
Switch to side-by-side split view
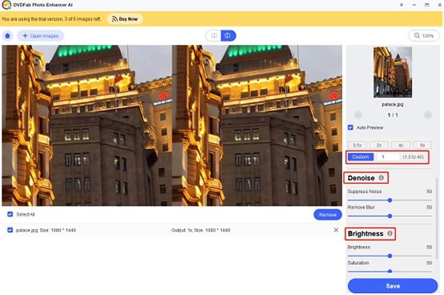tap(228, 36)
